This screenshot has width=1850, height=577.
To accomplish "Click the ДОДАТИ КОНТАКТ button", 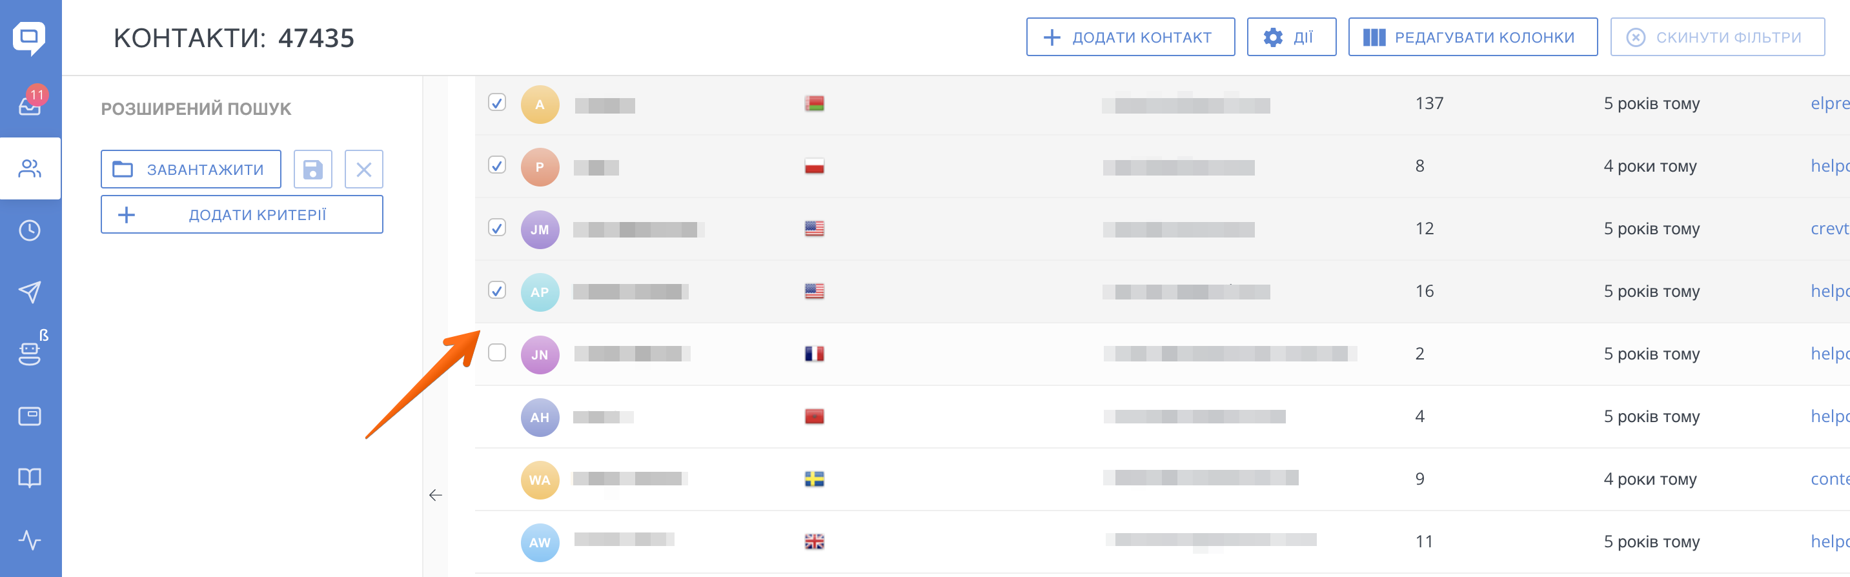I will pos(1130,37).
